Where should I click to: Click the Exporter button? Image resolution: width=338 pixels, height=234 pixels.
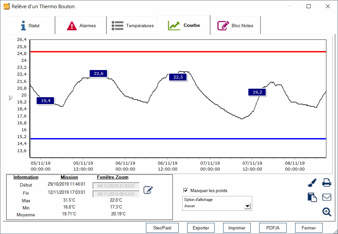tap(201, 228)
